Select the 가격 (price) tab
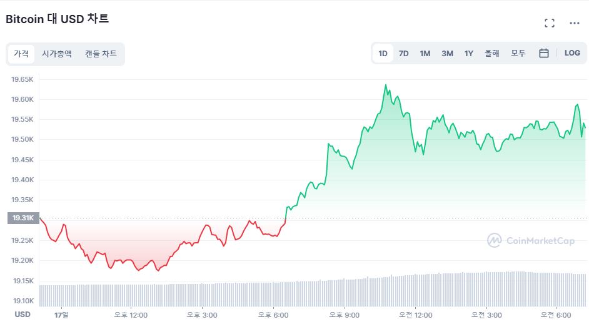 click(x=21, y=54)
